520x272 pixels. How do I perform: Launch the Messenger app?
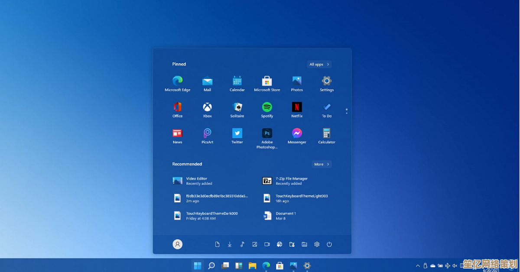tap(297, 136)
